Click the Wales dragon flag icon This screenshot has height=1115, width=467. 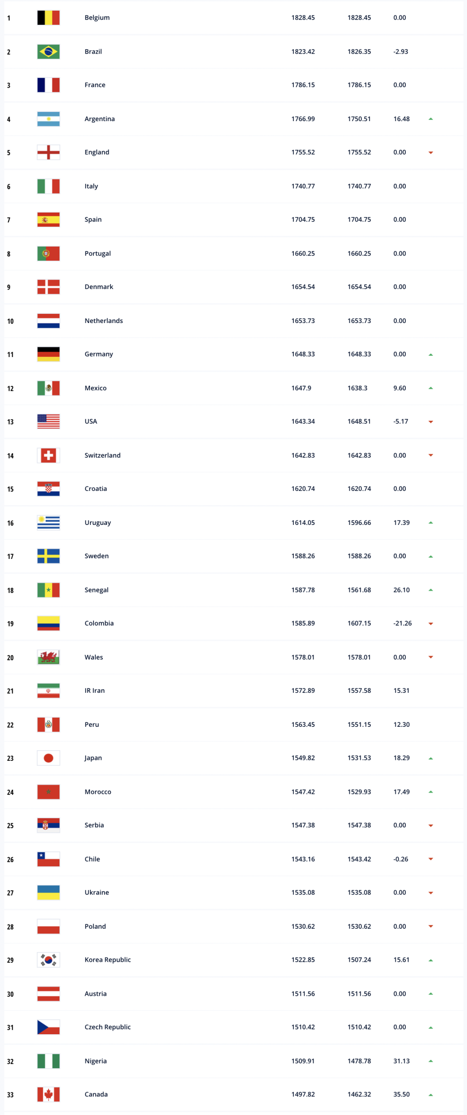click(48, 657)
